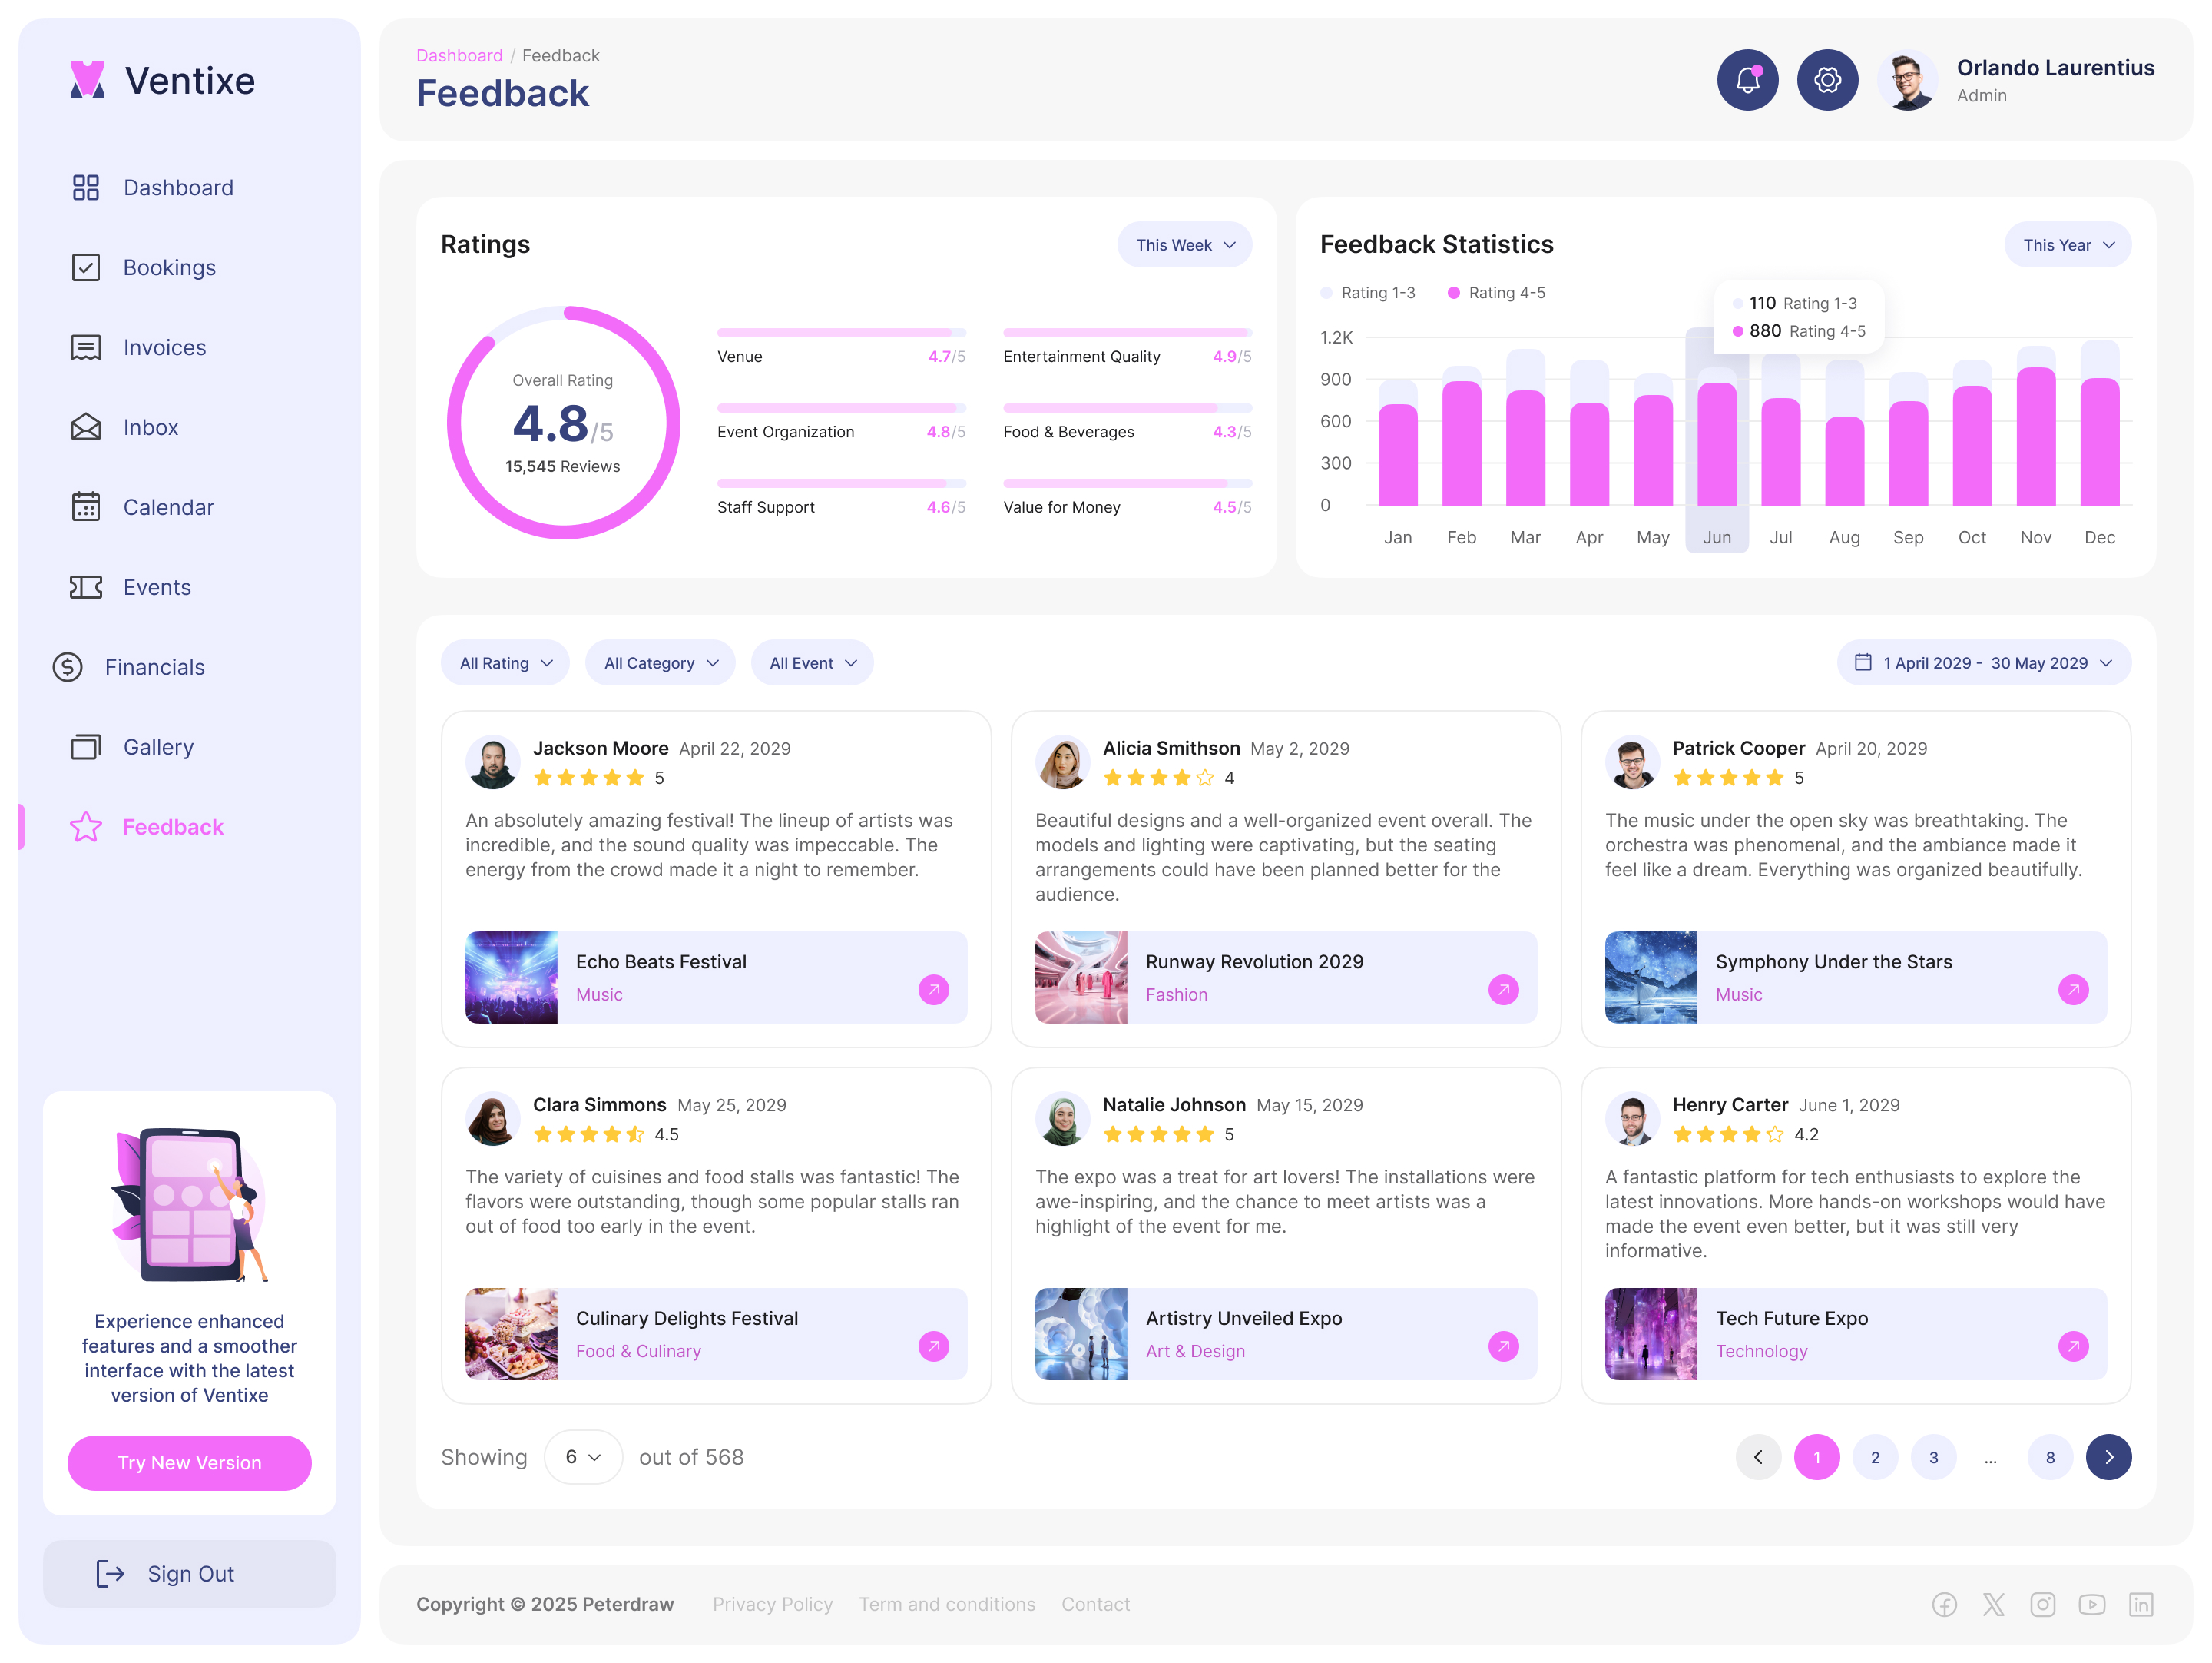
Task: Open the Dashboard sidebar icon
Action: pyautogui.click(x=86, y=187)
